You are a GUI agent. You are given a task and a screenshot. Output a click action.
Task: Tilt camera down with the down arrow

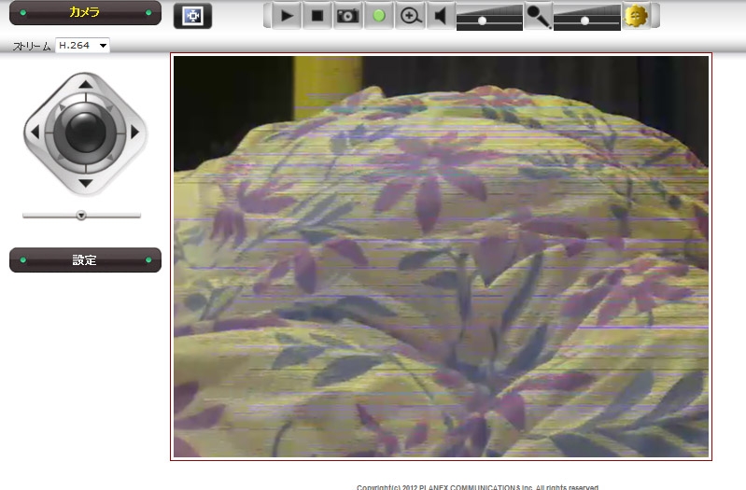click(x=86, y=183)
